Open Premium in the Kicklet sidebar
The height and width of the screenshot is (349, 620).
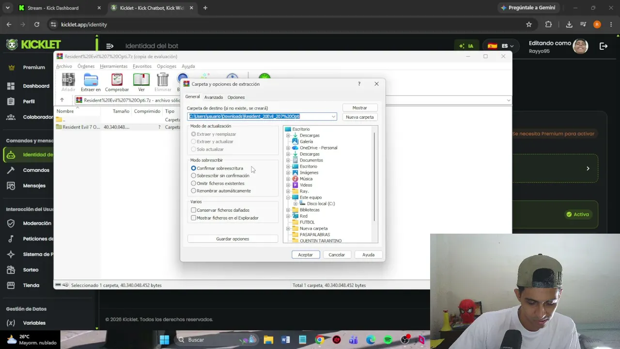[34, 67]
